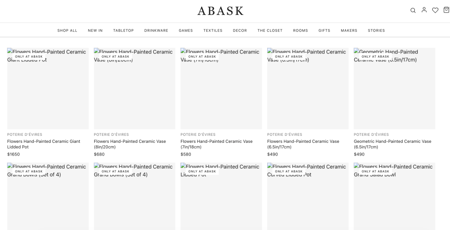450x230 pixels.
Task: Open the Shop All menu
Action: (x=67, y=30)
